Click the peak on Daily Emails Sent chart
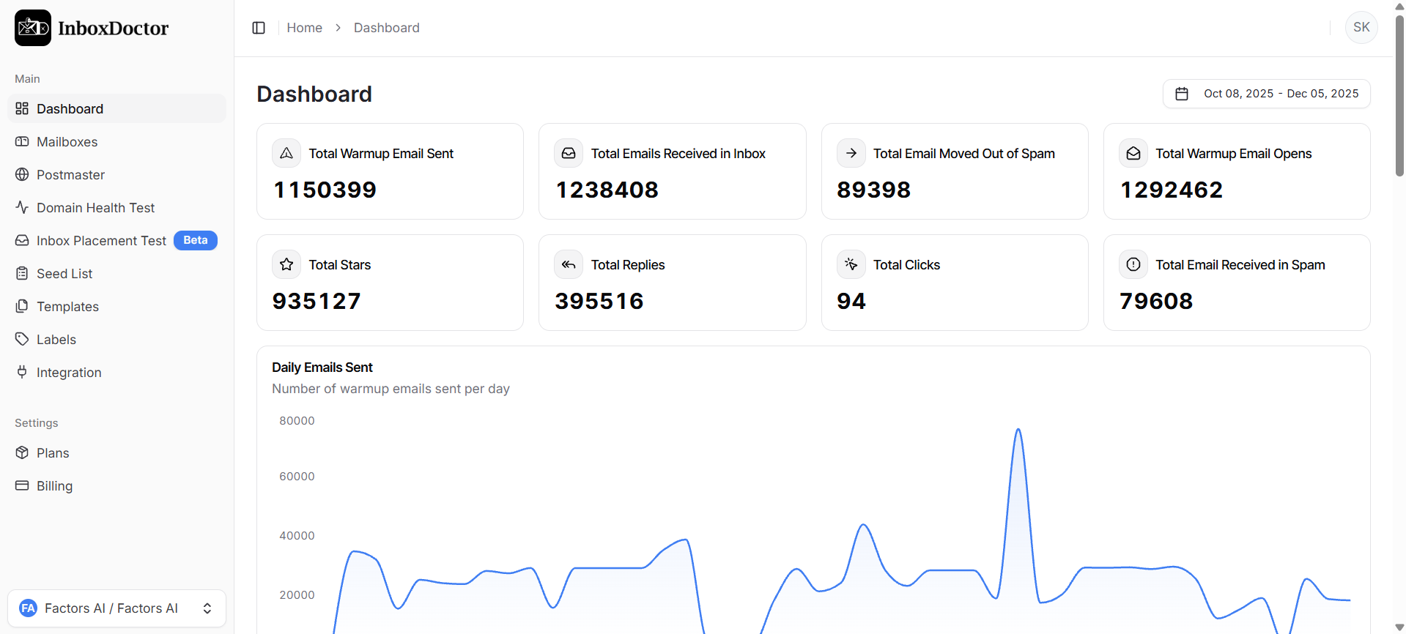Screen dimensions: 1406x634 [x=1018, y=430]
